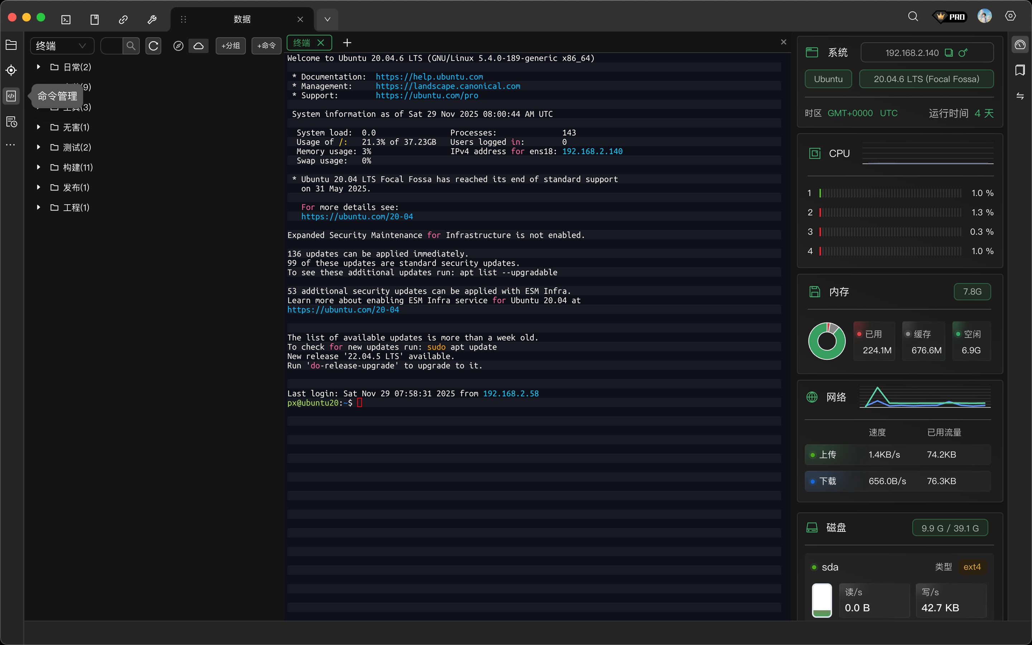This screenshot has height=645, width=1032.
Task: Click the sda disk usage bar
Action: point(821,600)
